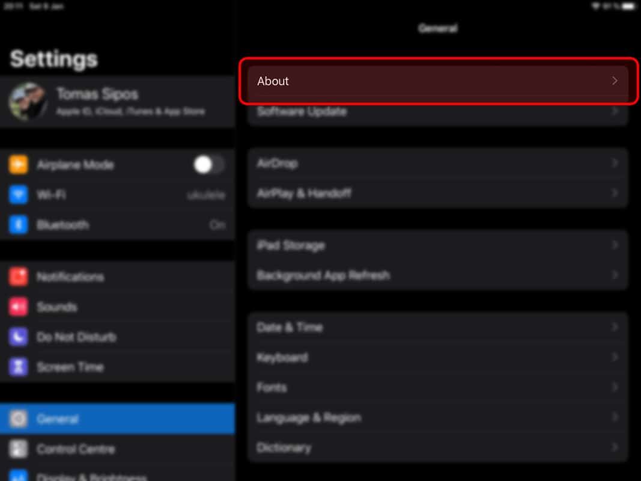Screen dimensions: 641x481
Task: Open Dictionary settings
Action: [438, 447]
